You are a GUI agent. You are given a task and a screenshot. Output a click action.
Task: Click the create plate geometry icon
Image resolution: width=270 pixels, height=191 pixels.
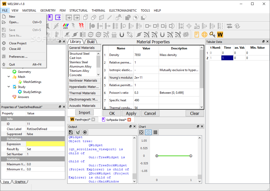(102, 17)
